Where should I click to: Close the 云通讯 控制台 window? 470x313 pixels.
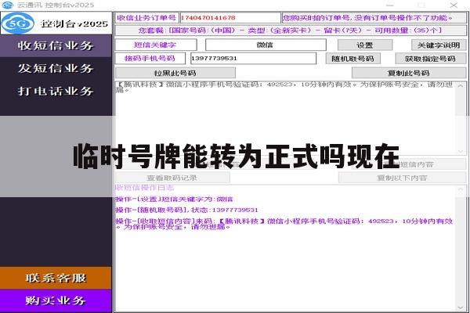pyautogui.click(x=454, y=5)
